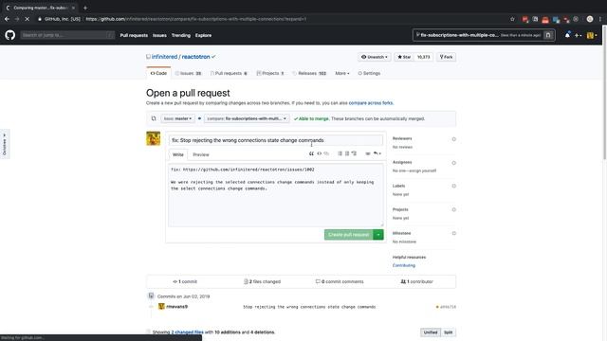The width and height of the screenshot is (607, 341).
Task: Open the base: master dropdown
Action: point(177,118)
